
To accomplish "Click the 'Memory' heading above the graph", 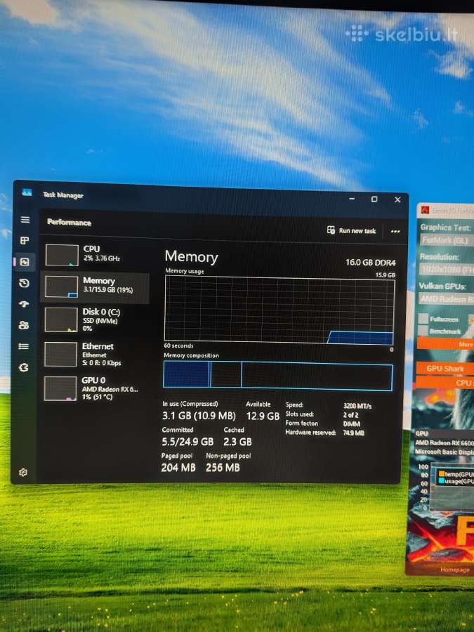I will (x=191, y=257).
